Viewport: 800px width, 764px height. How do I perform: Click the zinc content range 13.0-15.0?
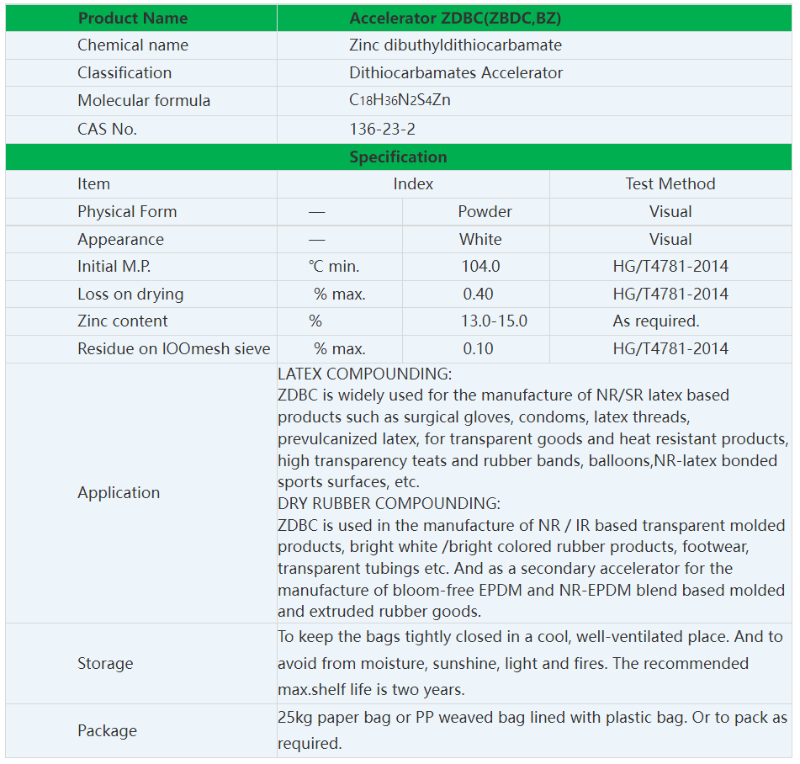coord(495,321)
